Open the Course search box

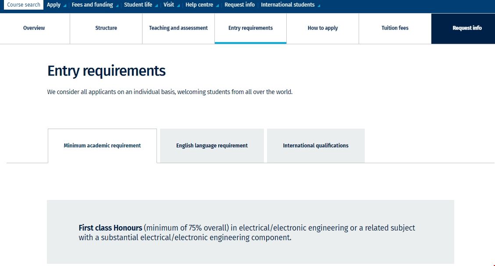(x=24, y=5)
